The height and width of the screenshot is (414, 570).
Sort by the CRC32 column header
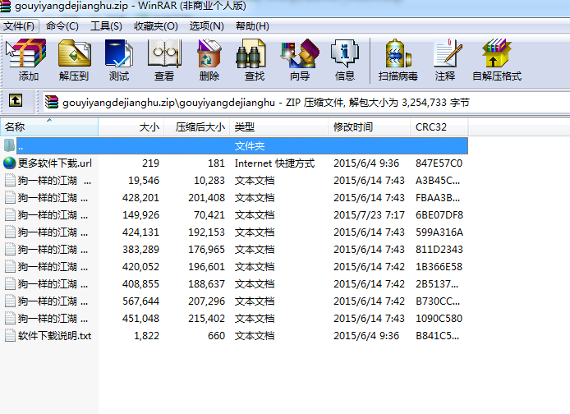pyautogui.click(x=439, y=126)
